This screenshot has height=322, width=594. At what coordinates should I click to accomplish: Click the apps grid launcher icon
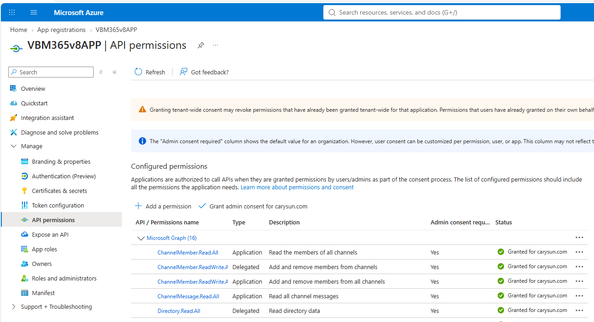[12, 12]
